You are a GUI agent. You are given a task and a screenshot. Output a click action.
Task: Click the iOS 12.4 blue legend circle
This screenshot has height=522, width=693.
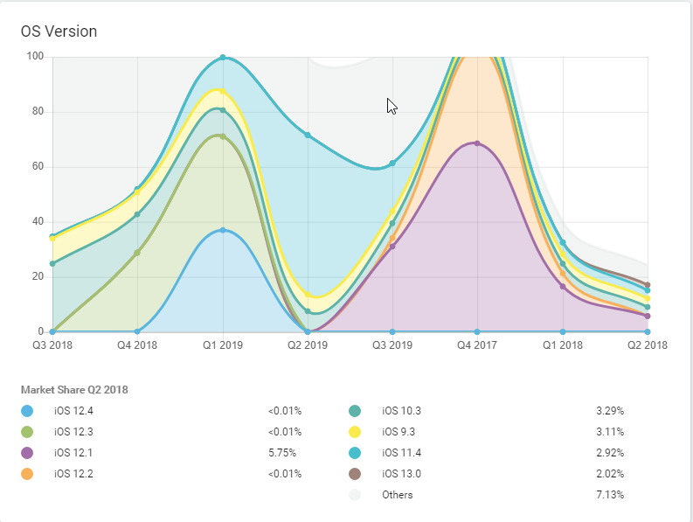[27, 410]
